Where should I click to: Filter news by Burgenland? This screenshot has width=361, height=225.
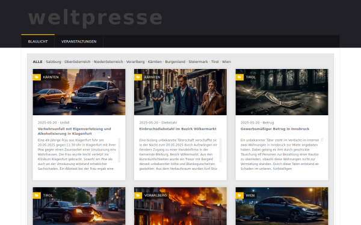tap(175, 62)
